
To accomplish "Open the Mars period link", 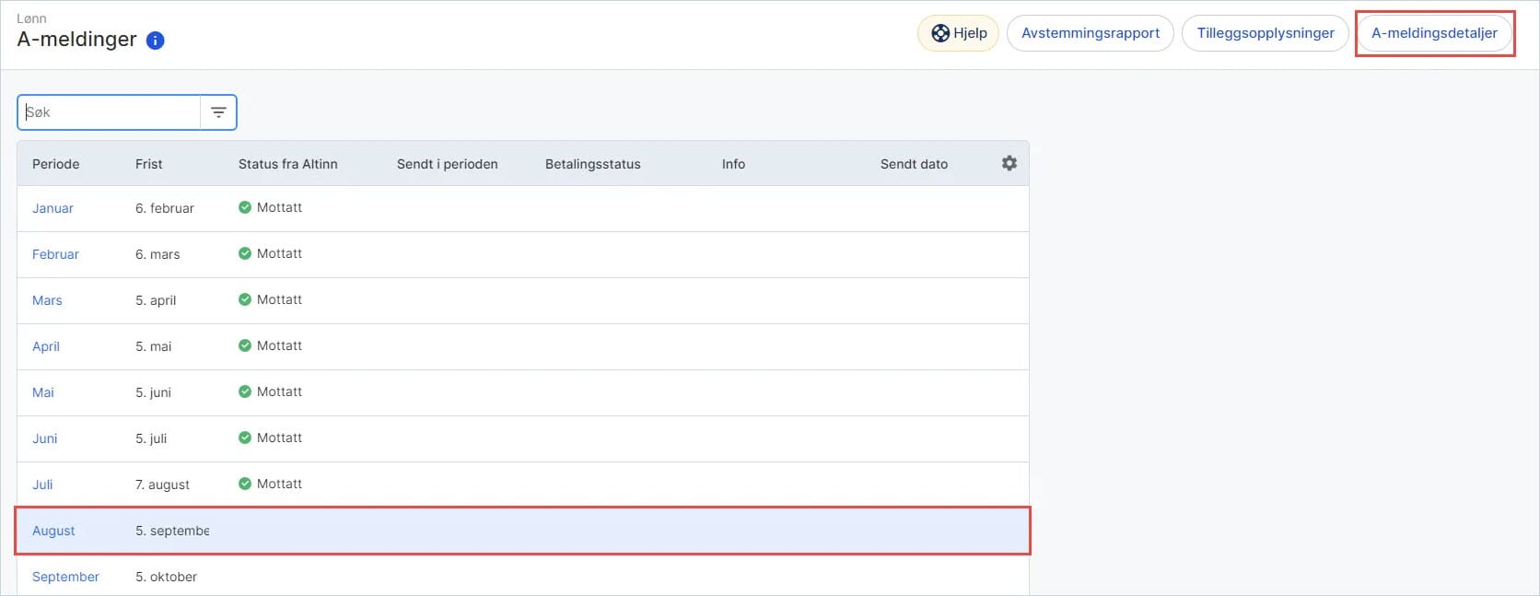I will pos(47,300).
